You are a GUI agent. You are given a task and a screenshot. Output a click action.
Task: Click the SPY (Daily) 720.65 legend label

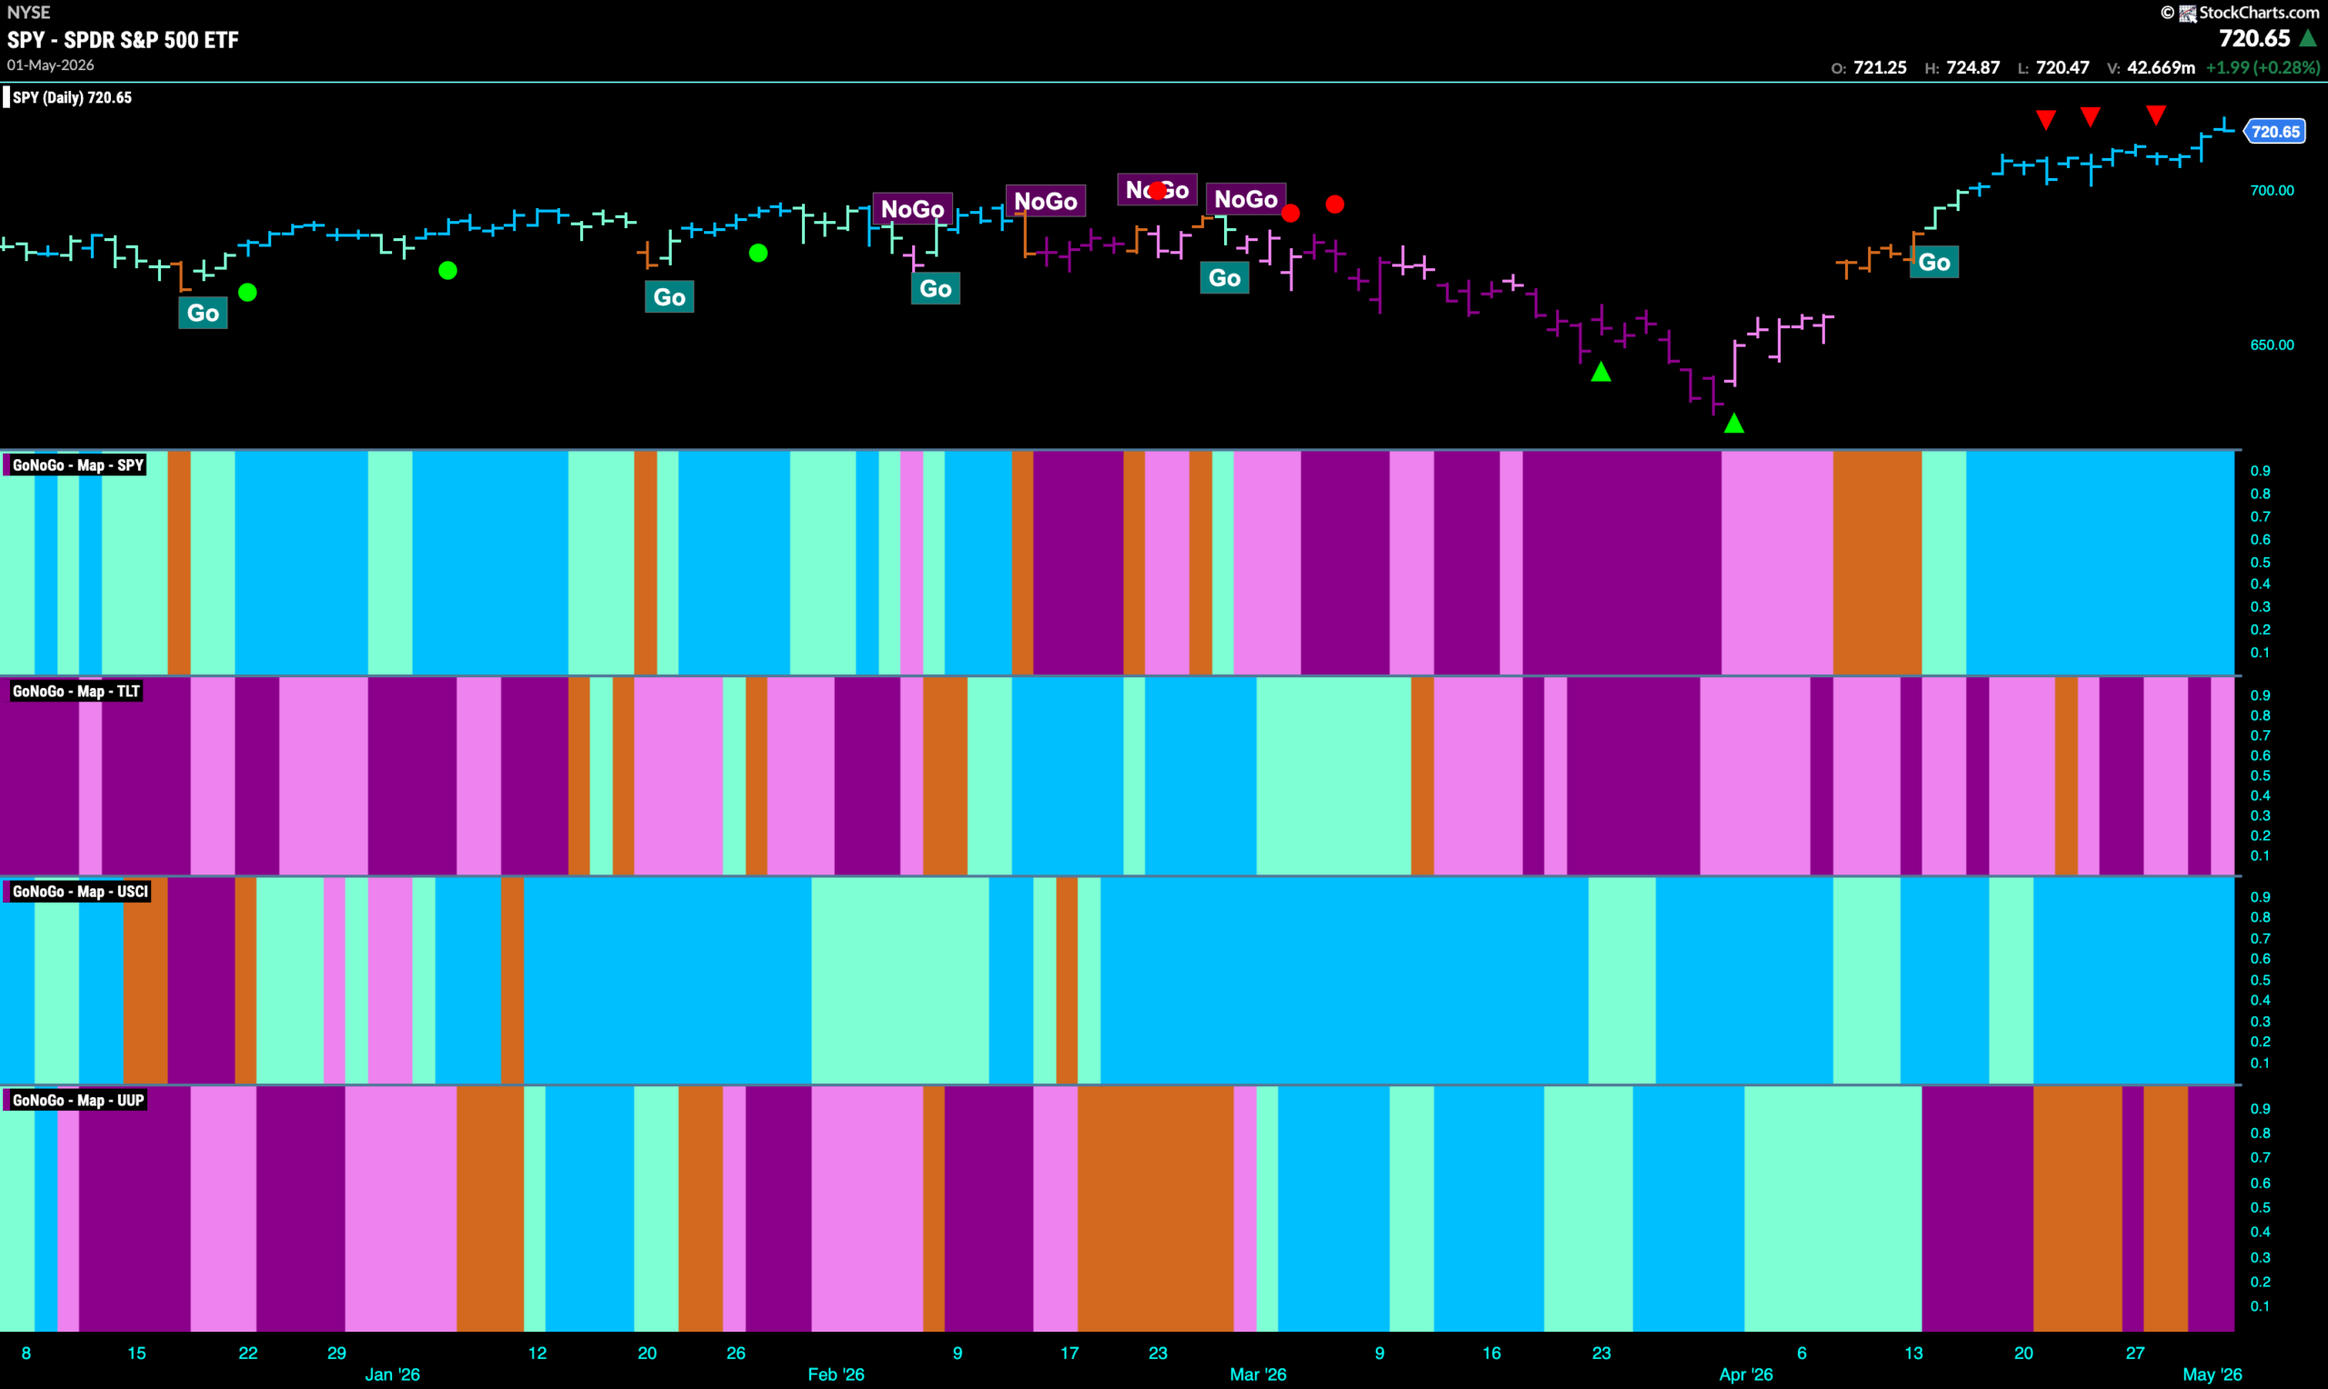coord(72,97)
